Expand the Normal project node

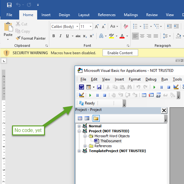pyautogui.click(x=79, y=126)
